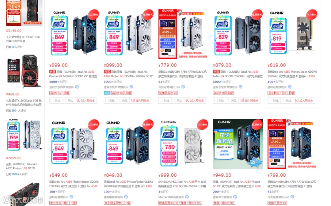
Task: Click the 关注 heart on the ¥879.00 listing
Action: [x=232, y=101]
